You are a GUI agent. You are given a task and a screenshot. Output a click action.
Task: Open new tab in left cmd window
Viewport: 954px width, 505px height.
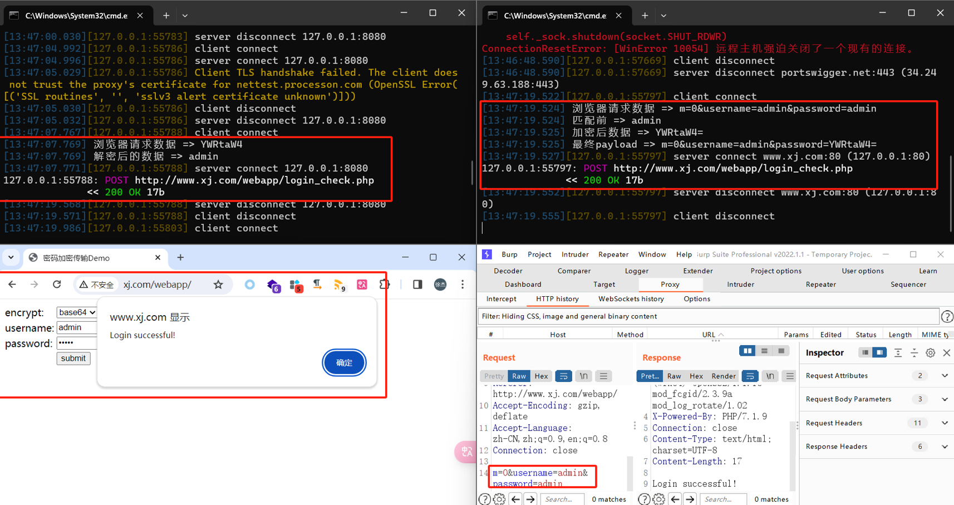click(x=166, y=16)
